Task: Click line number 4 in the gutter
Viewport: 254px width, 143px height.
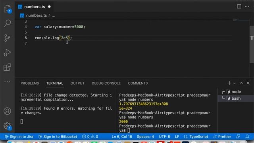Action: pyautogui.click(x=25, y=27)
